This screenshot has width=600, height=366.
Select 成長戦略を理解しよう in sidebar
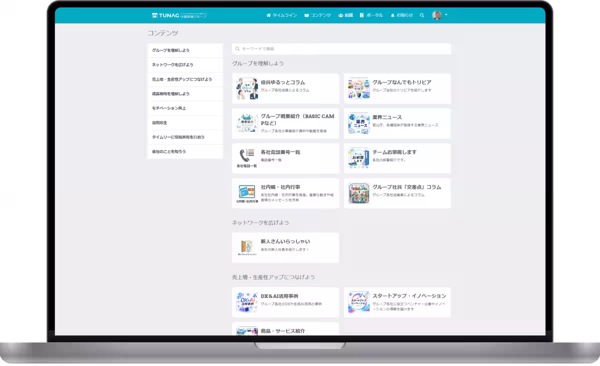185,94
